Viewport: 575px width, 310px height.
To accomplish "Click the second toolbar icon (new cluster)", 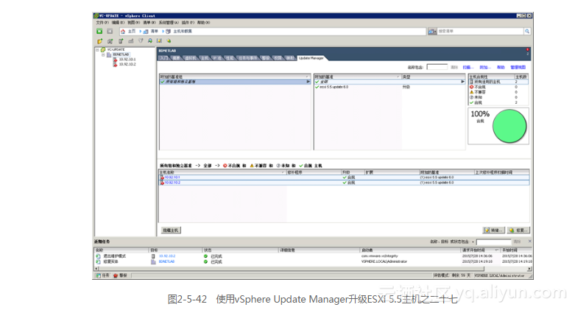I will (x=110, y=41).
